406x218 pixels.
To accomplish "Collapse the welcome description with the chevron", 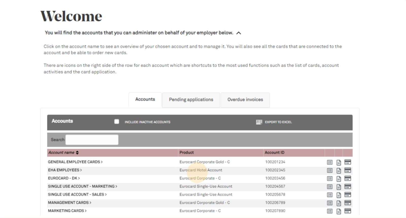I will tap(239, 33).
